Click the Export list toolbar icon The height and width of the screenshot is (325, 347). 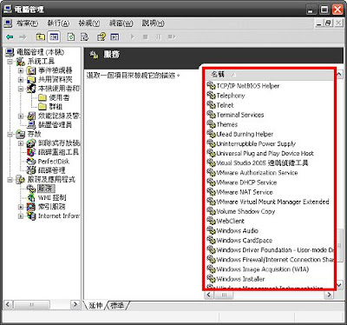tap(84, 36)
